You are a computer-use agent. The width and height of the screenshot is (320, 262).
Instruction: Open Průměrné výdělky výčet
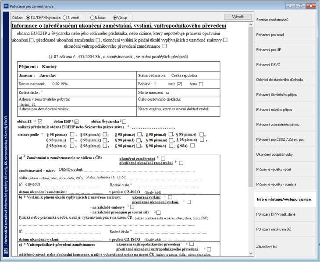tap(285, 169)
